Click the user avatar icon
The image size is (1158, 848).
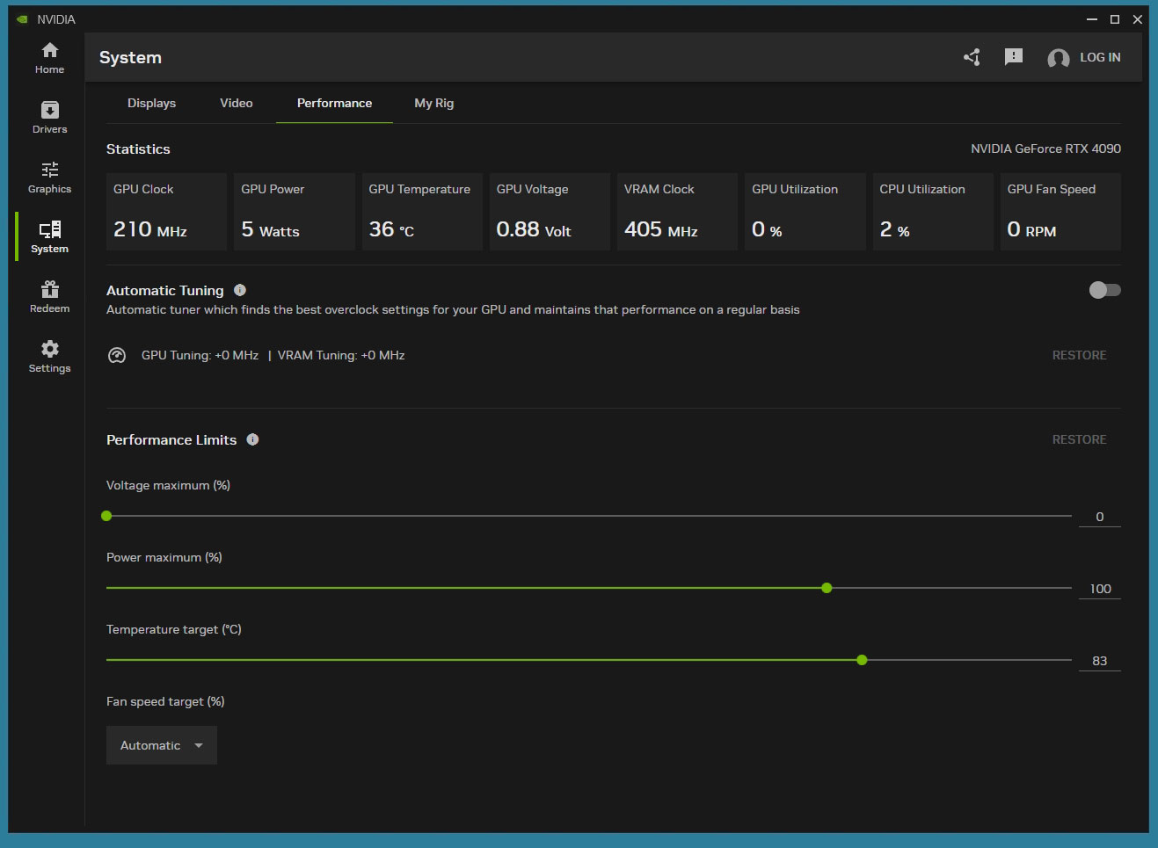(1059, 58)
